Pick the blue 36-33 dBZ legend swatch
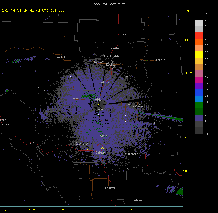Viewport: 218px width, 213px height. [199, 92]
